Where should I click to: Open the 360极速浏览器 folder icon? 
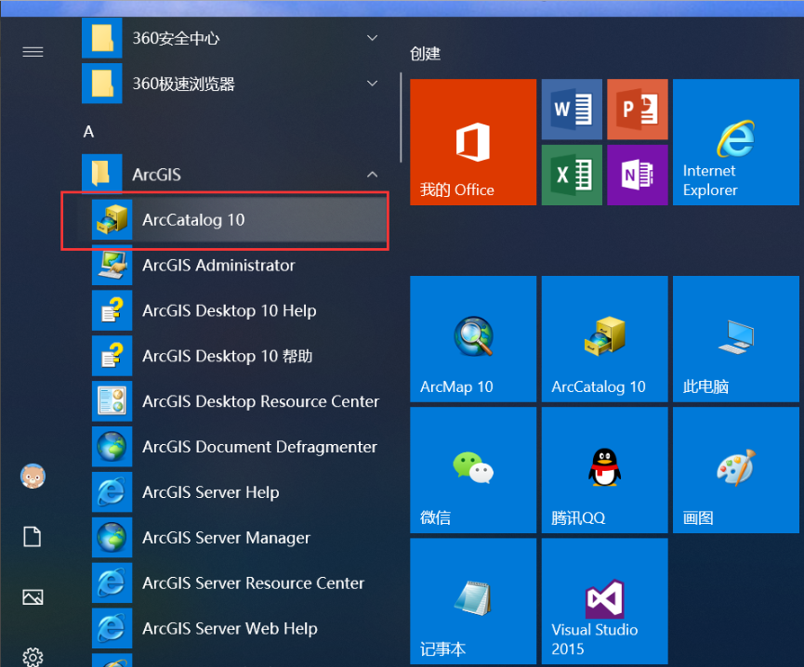(102, 83)
